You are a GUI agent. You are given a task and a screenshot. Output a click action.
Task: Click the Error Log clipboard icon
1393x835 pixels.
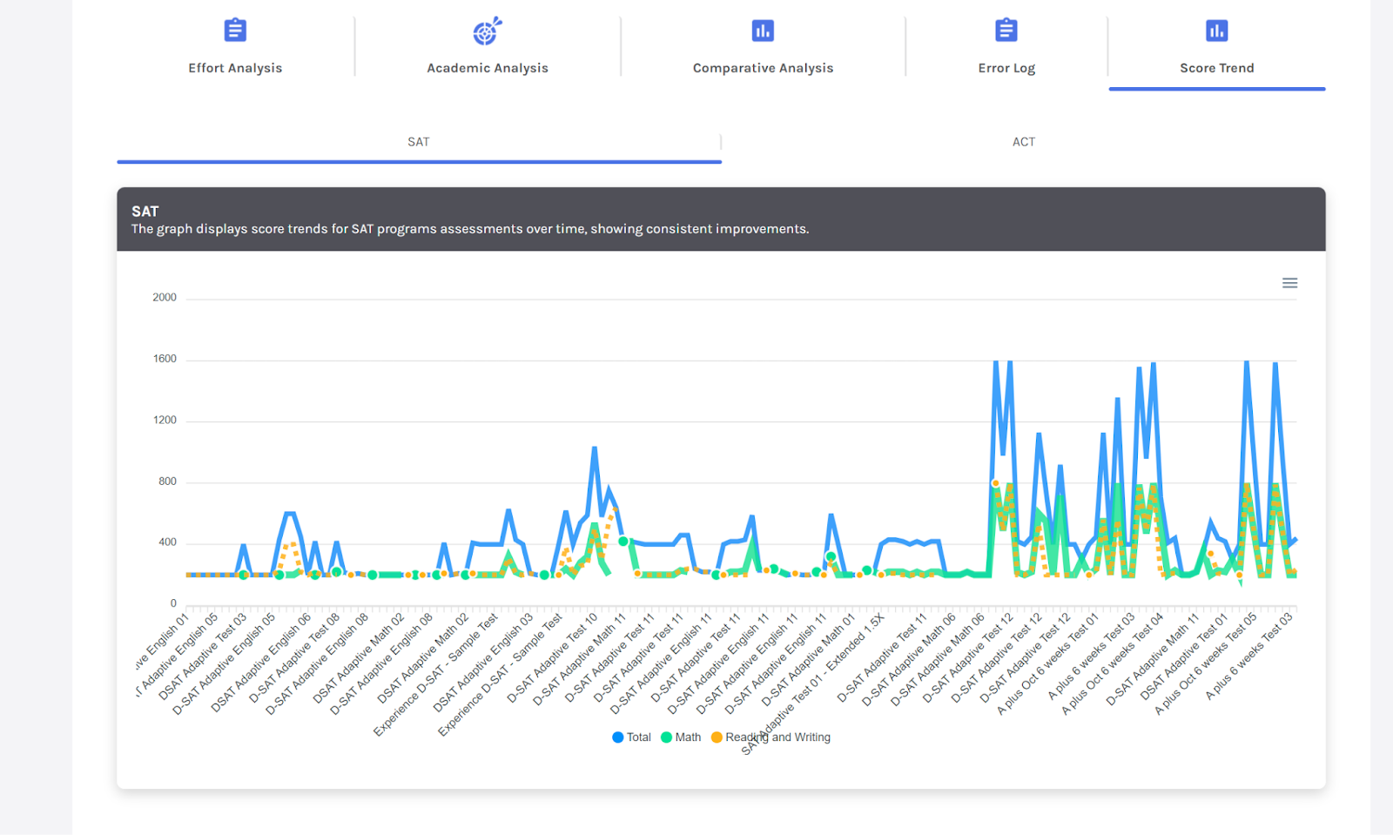(x=1006, y=30)
